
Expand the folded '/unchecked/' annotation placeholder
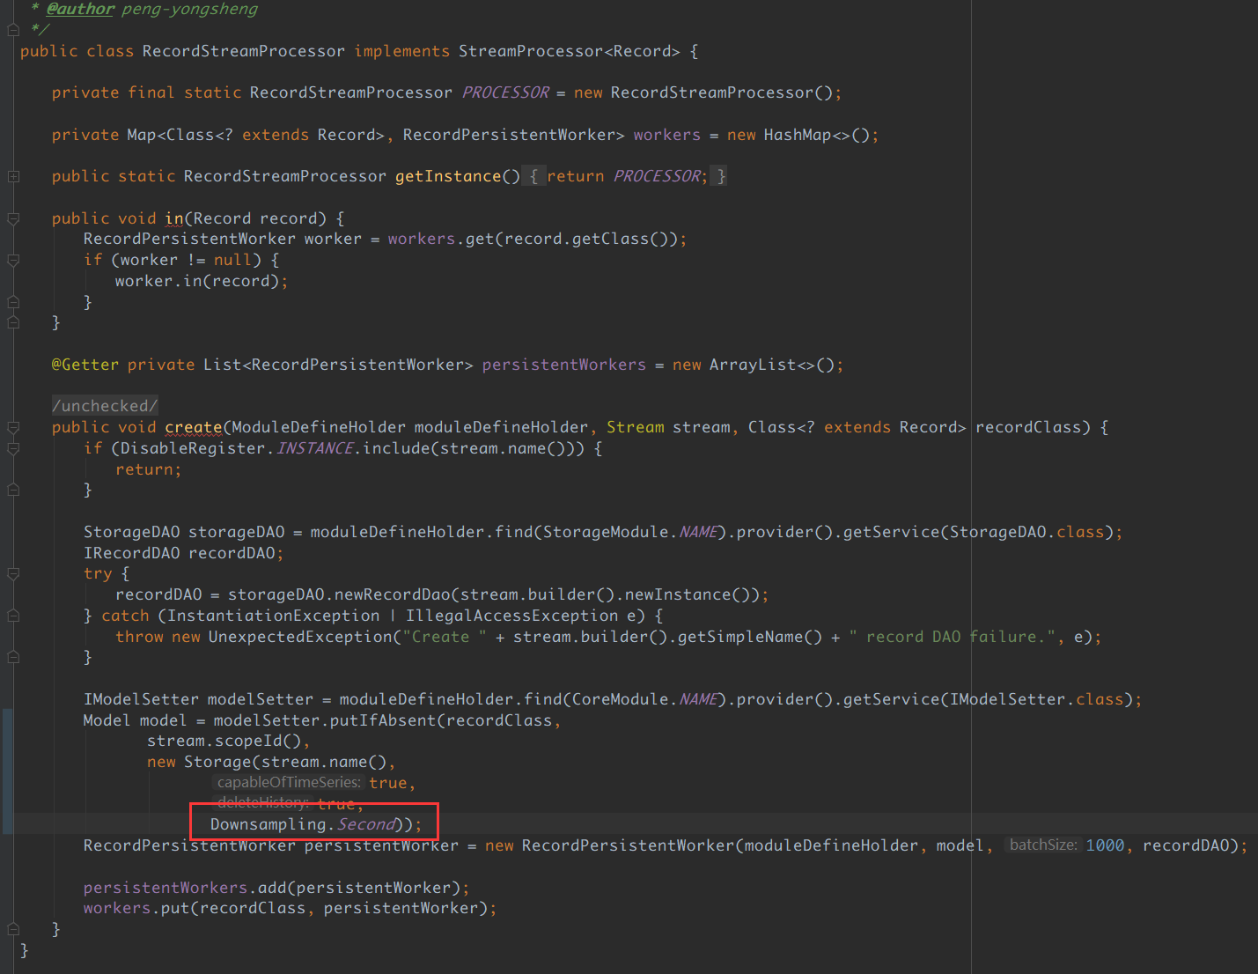(105, 406)
